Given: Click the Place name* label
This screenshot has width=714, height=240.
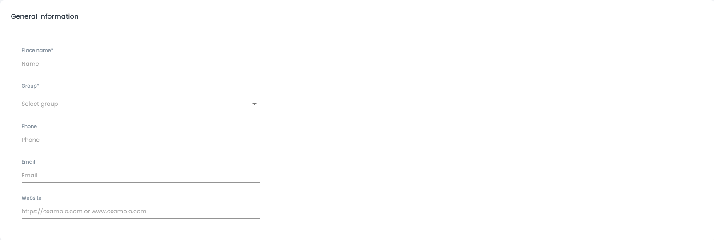Looking at the screenshot, I should click(37, 50).
